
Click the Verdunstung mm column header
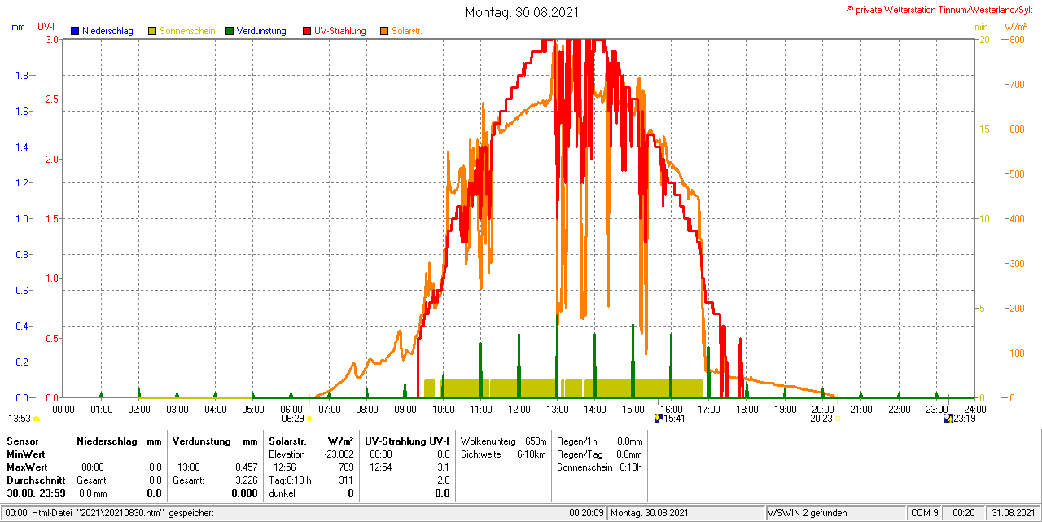pyautogui.click(x=215, y=441)
